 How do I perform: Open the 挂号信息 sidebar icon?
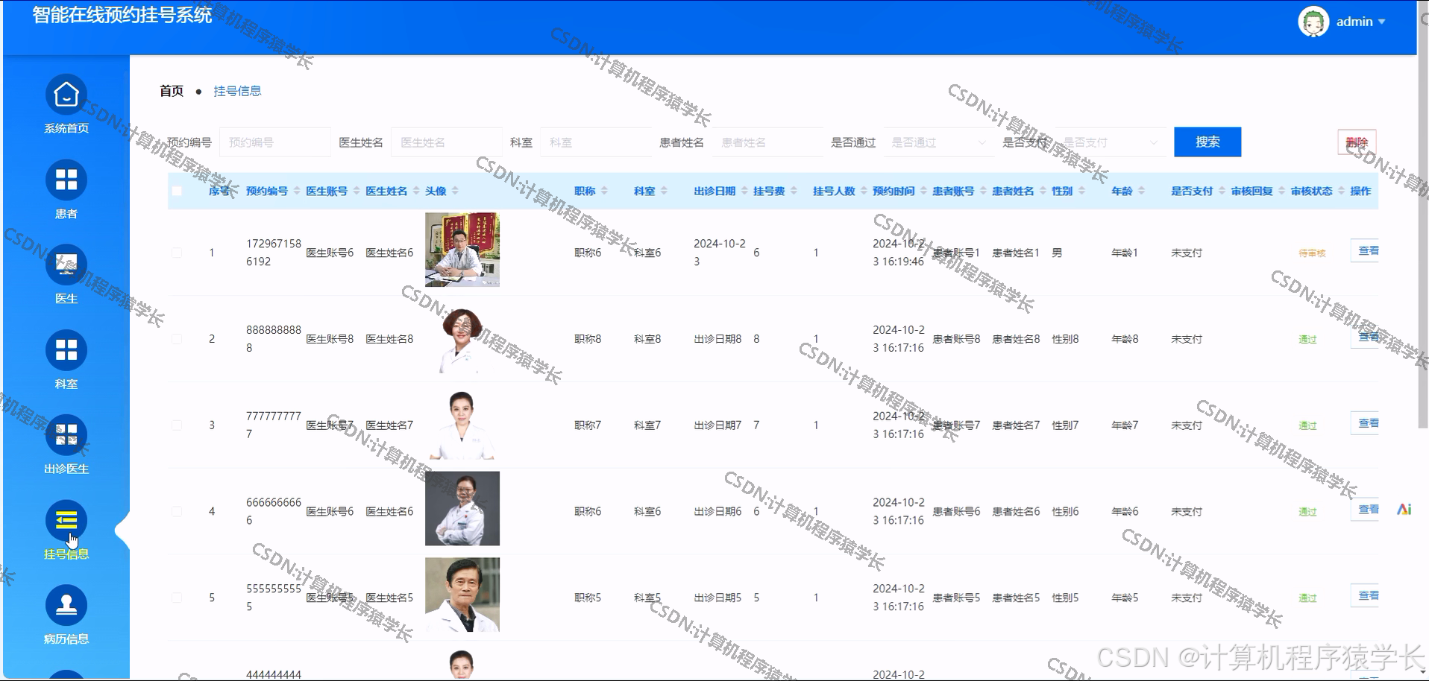(x=66, y=520)
